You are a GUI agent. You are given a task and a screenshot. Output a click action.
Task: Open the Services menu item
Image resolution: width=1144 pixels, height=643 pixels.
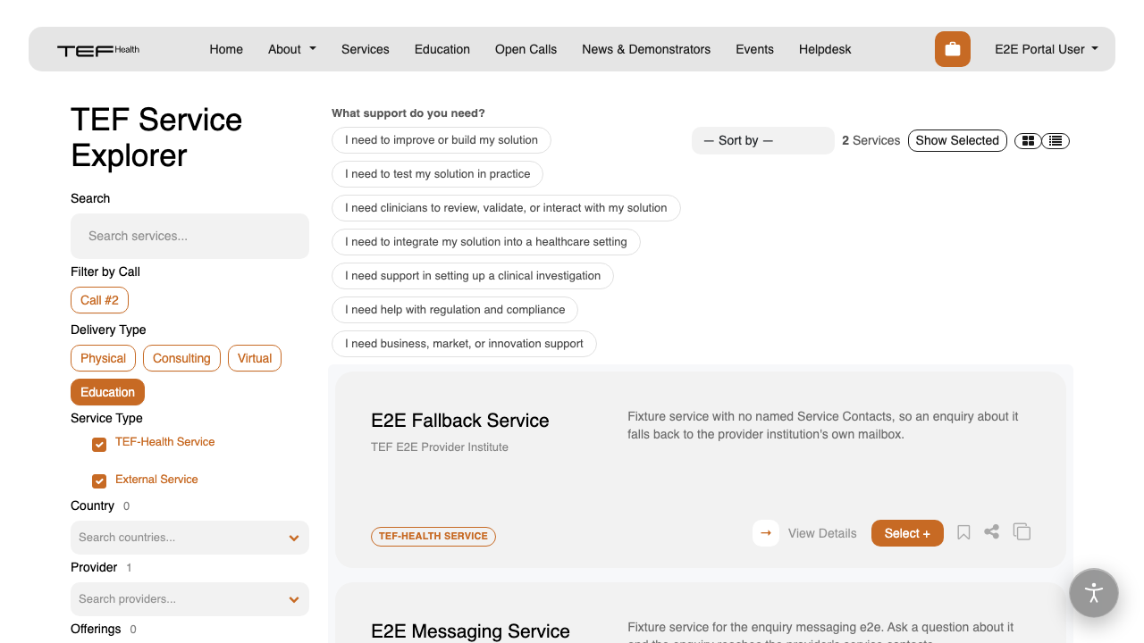[366, 49]
